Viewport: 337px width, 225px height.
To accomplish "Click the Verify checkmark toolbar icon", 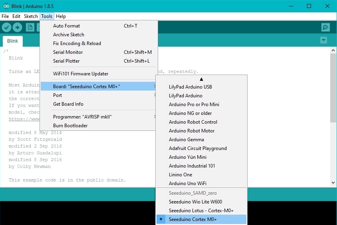I will [x=6, y=27].
